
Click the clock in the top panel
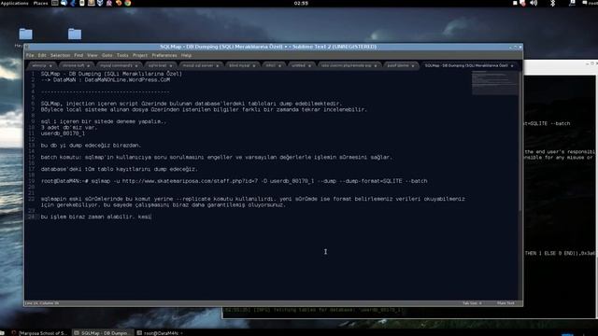[301, 3]
